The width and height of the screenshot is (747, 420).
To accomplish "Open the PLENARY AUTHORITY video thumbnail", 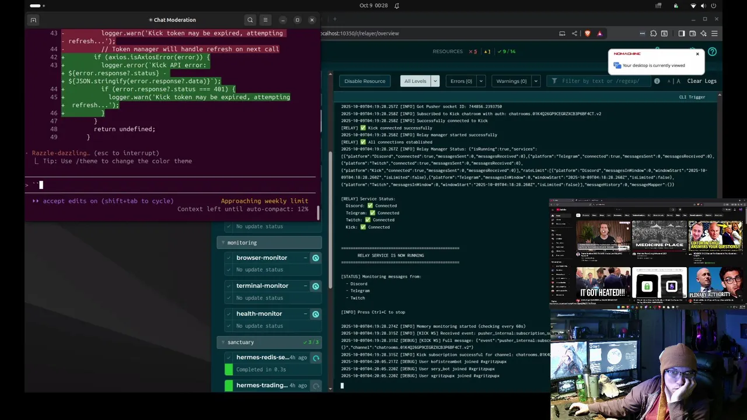I will click(x=715, y=283).
